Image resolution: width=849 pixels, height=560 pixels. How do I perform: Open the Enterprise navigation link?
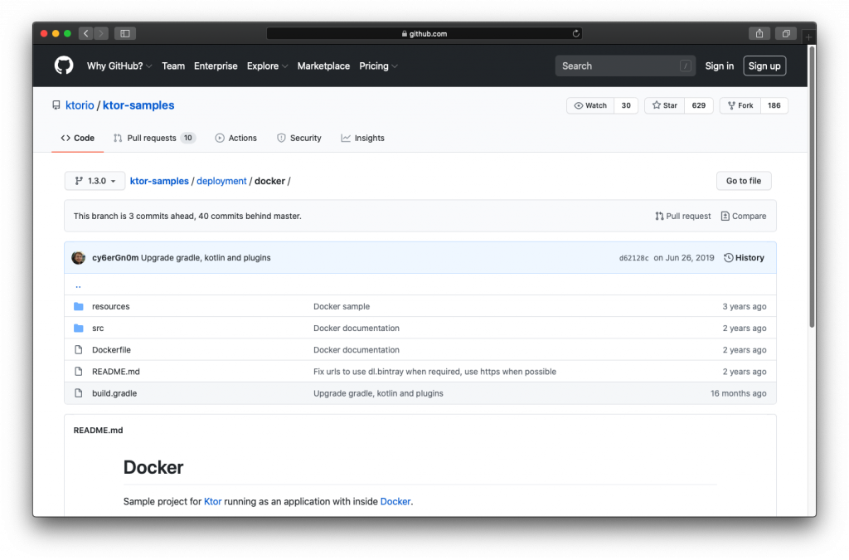tap(216, 66)
